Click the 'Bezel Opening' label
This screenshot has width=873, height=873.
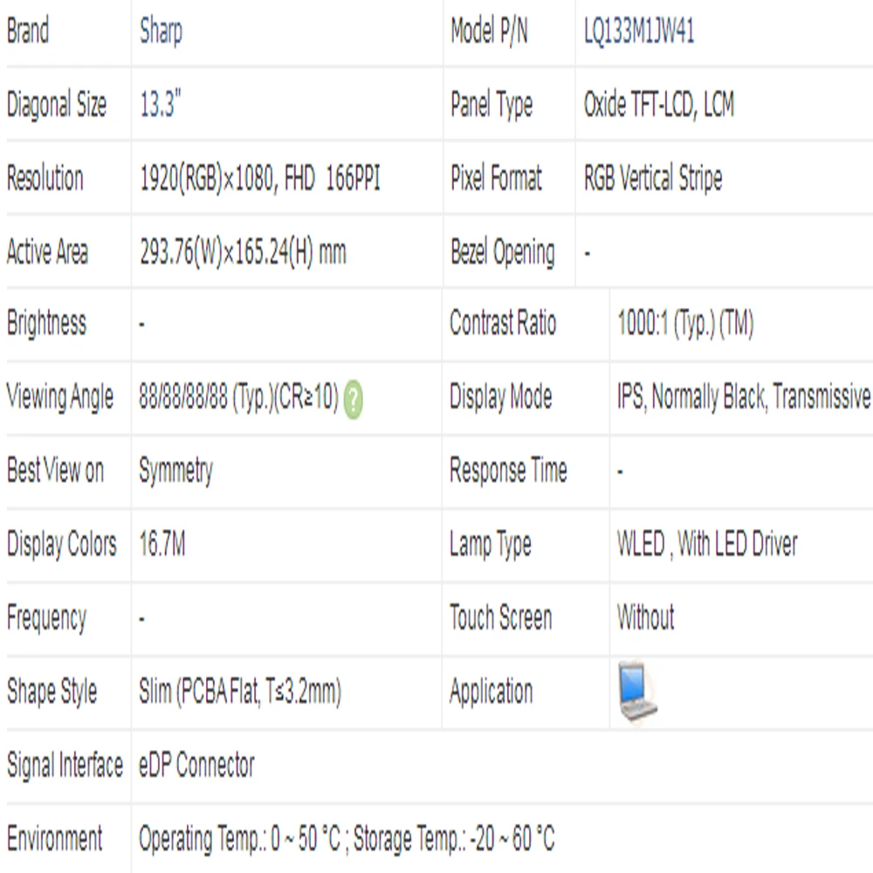(x=503, y=252)
